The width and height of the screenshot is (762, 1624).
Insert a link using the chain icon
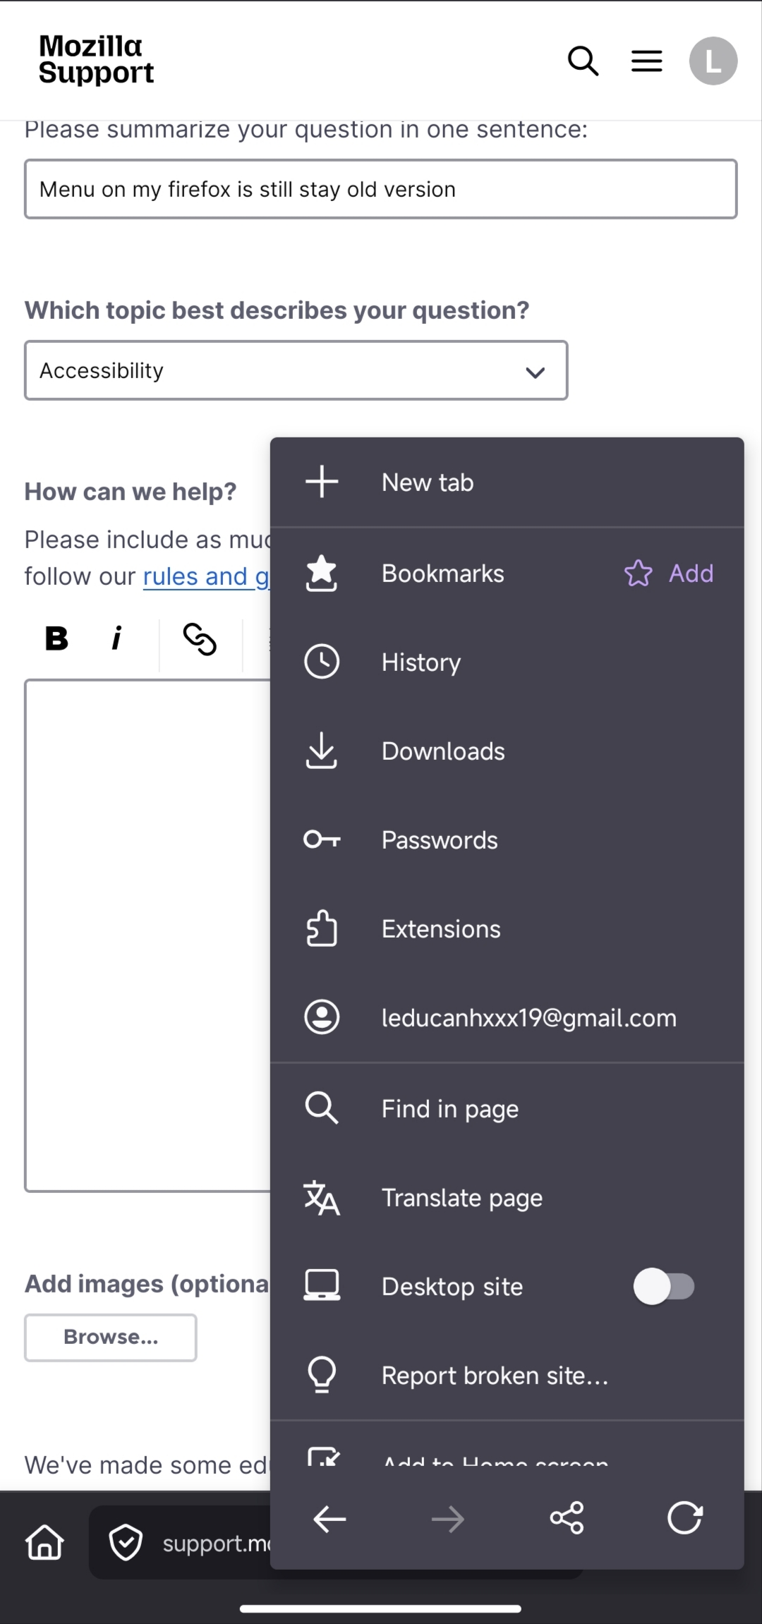pos(200,639)
